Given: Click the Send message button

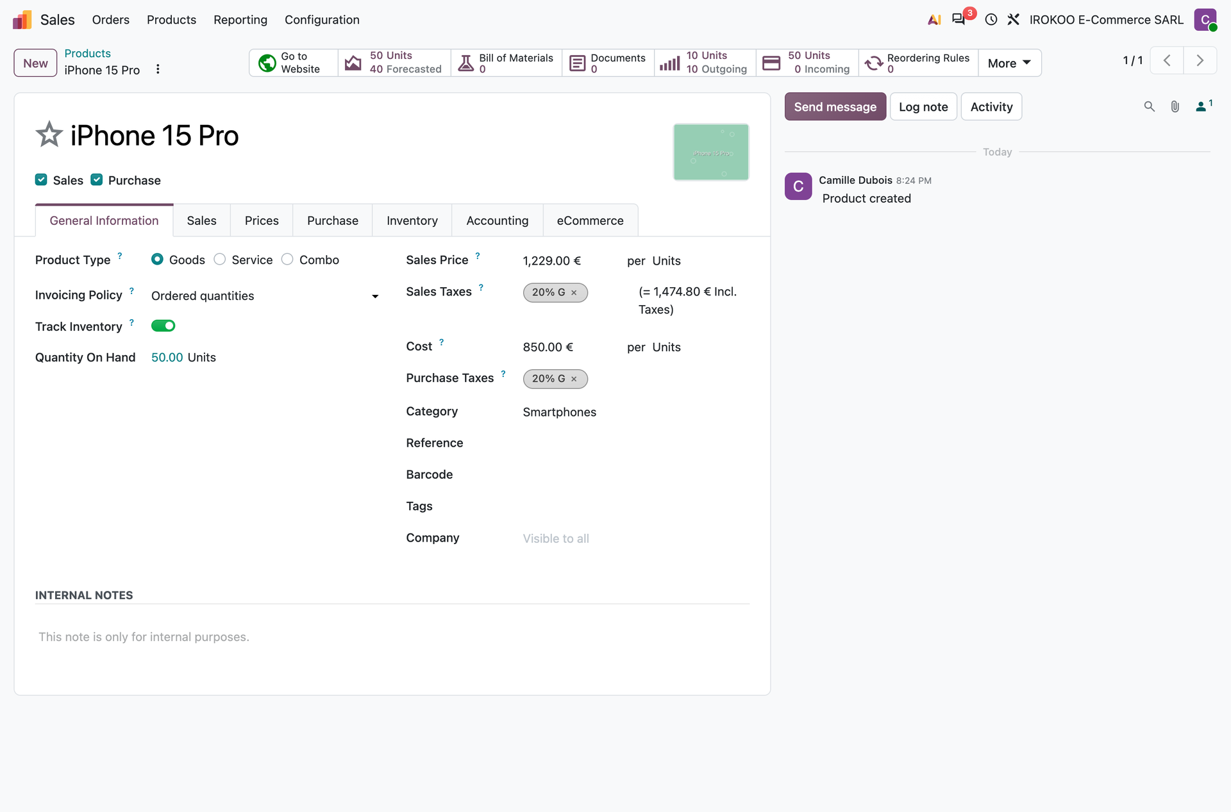Looking at the screenshot, I should click(835, 106).
